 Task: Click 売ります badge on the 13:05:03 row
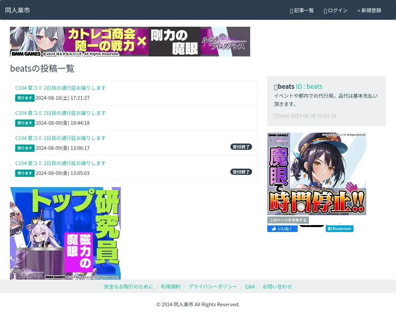pyautogui.click(x=25, y=173)
